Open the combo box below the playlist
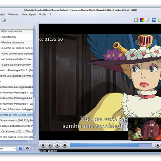Image resolution: width=161 pixels, height=161 pixels. pos(8,149)
